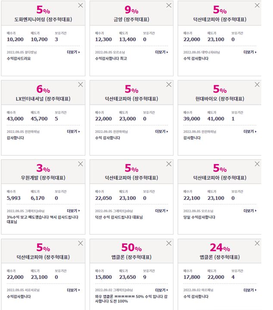Click the 3%수익 보고 매도했습니다 comment

[43, 220]
